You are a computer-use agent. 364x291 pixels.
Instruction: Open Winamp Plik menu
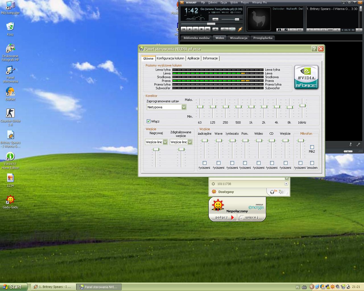203,3
